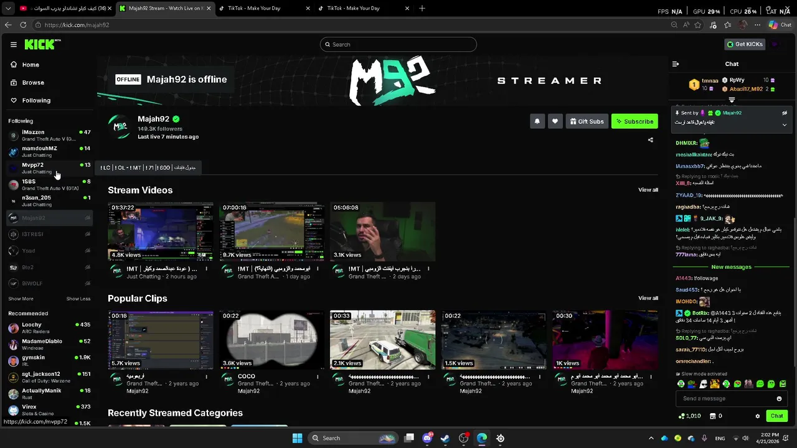797x448 pixels.
Task: Click the share icon below Subscribe
Action: (651, 140)
